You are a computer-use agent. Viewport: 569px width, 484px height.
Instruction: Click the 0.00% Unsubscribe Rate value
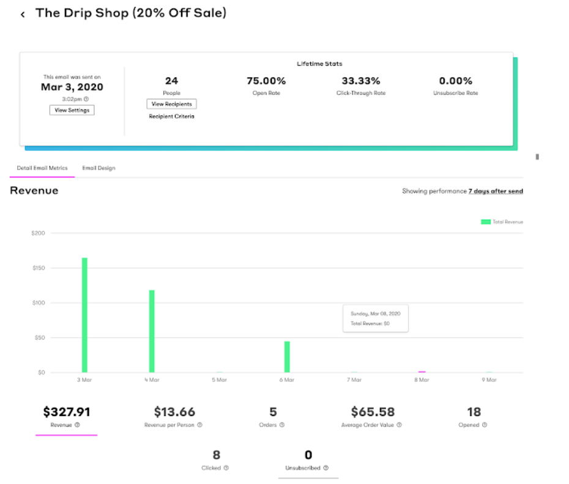[x=456, y=81]
